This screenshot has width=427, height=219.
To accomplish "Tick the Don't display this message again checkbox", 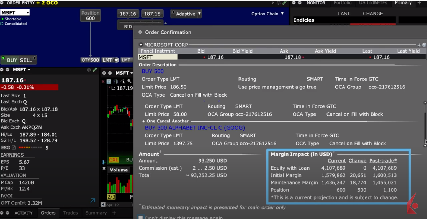I will [141, 217].
